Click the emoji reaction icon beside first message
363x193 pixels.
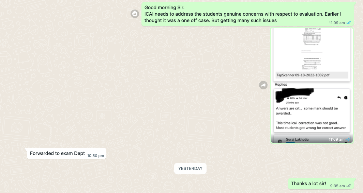point(135,14)
